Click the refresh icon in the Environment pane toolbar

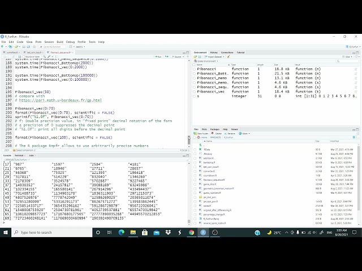point(357,56)
